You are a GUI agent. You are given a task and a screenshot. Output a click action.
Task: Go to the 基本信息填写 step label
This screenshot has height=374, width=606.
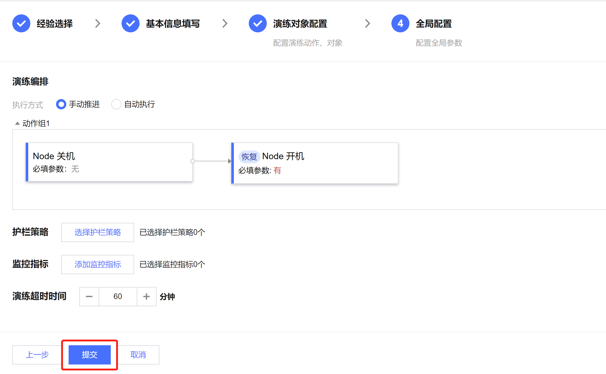pos(173,24)
